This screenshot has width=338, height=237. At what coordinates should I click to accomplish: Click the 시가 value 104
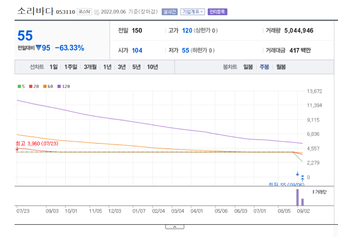(x=137, y=50)
